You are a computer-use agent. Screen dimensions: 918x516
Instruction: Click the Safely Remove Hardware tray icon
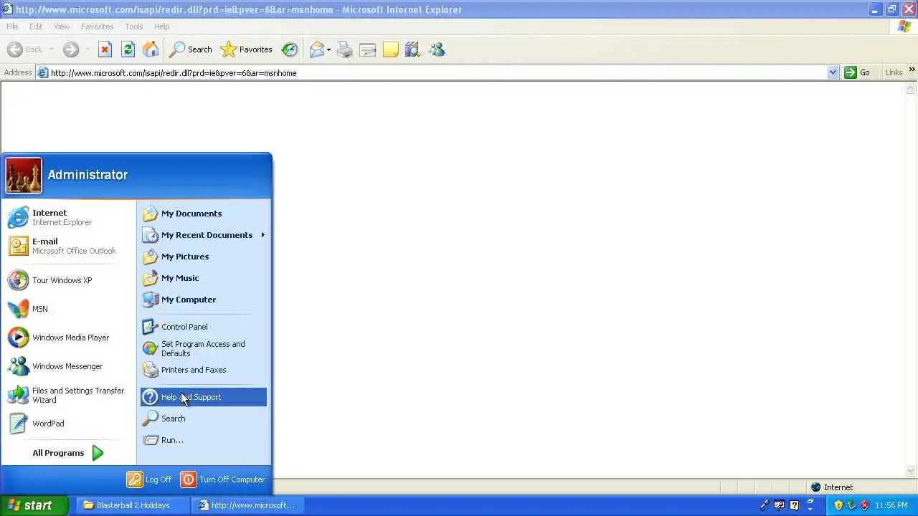tap(851, 505)
